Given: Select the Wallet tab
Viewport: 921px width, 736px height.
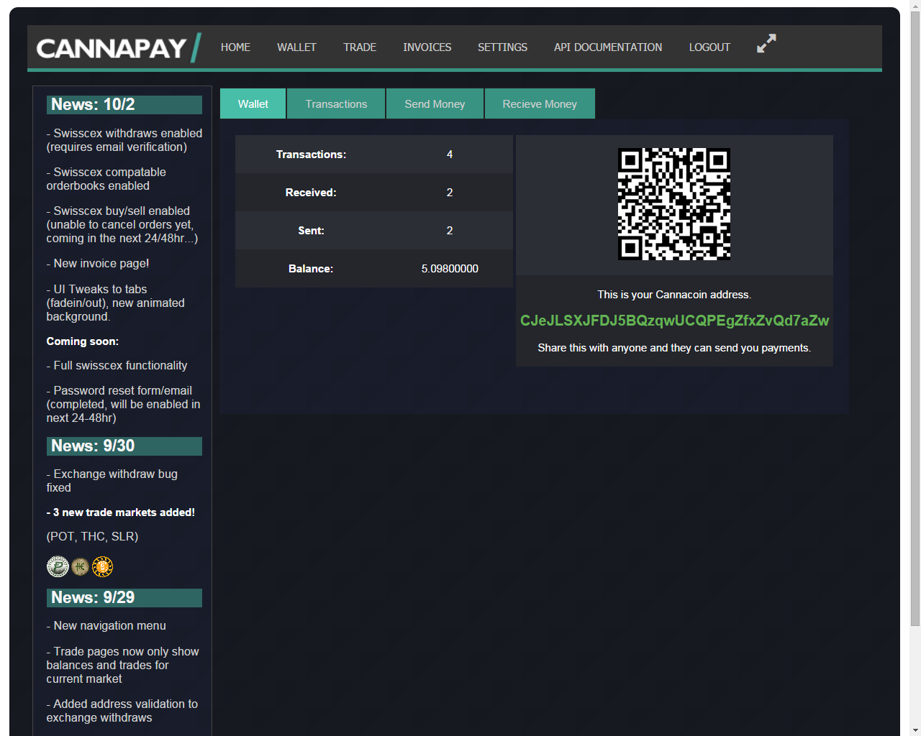Looking at the screenshot, I should (x=253, y=103).
